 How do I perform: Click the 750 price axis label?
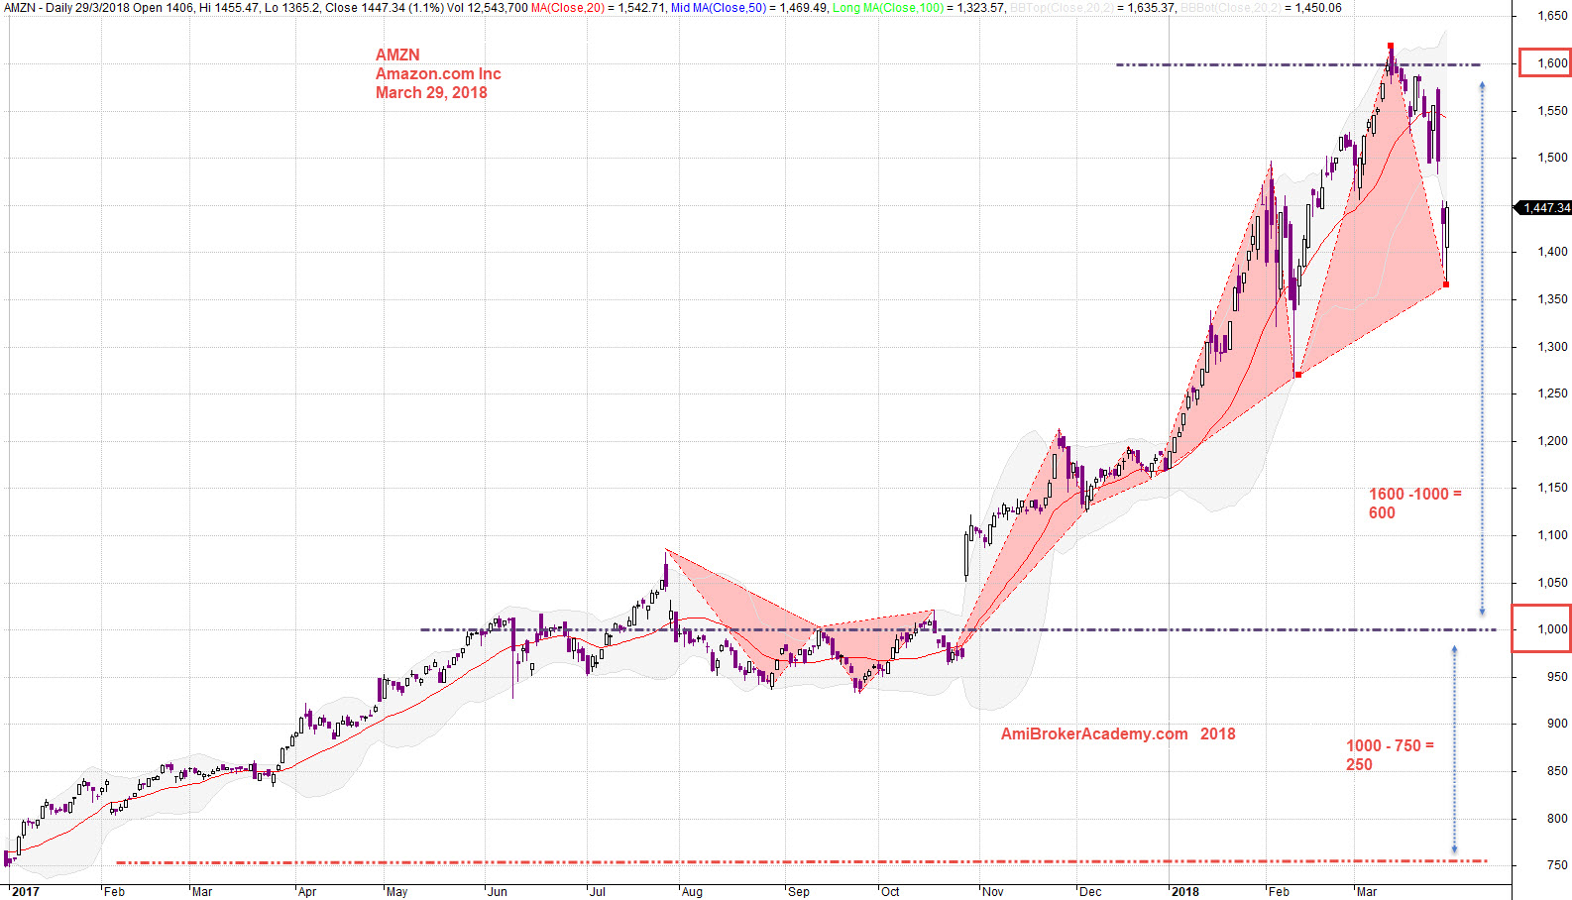pyautogui.click(x=1557, y=865)
